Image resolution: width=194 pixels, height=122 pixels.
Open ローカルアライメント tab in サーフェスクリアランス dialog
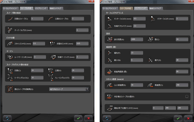tap(110, 8)
